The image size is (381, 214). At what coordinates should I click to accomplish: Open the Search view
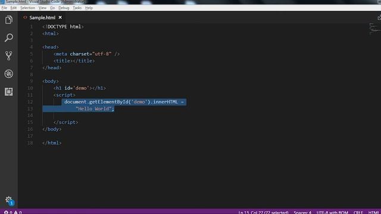(x=9, y=37)
